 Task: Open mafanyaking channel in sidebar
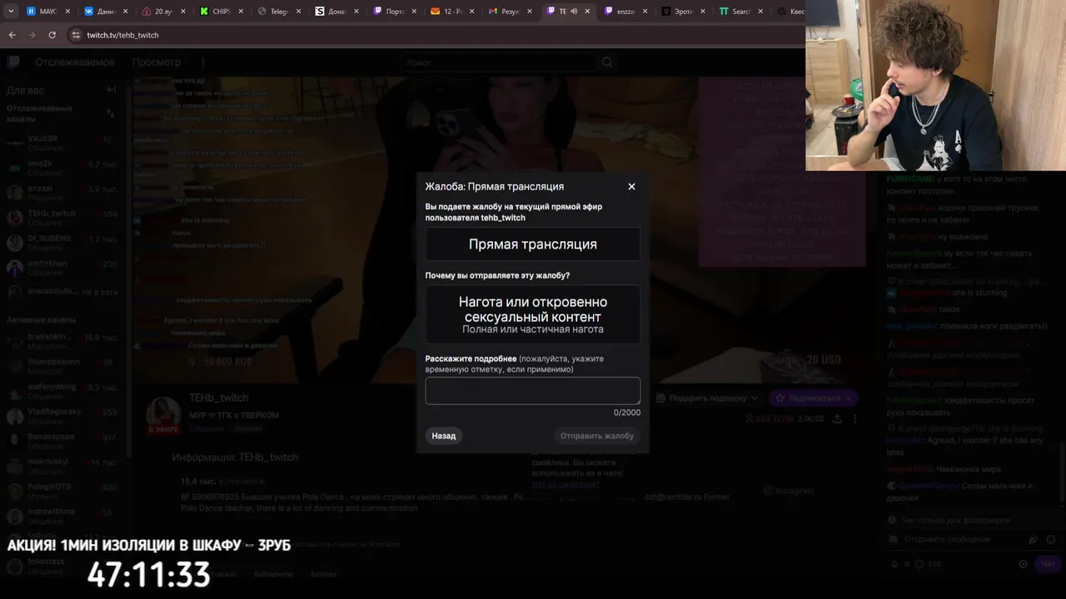(x=62, y=391)
